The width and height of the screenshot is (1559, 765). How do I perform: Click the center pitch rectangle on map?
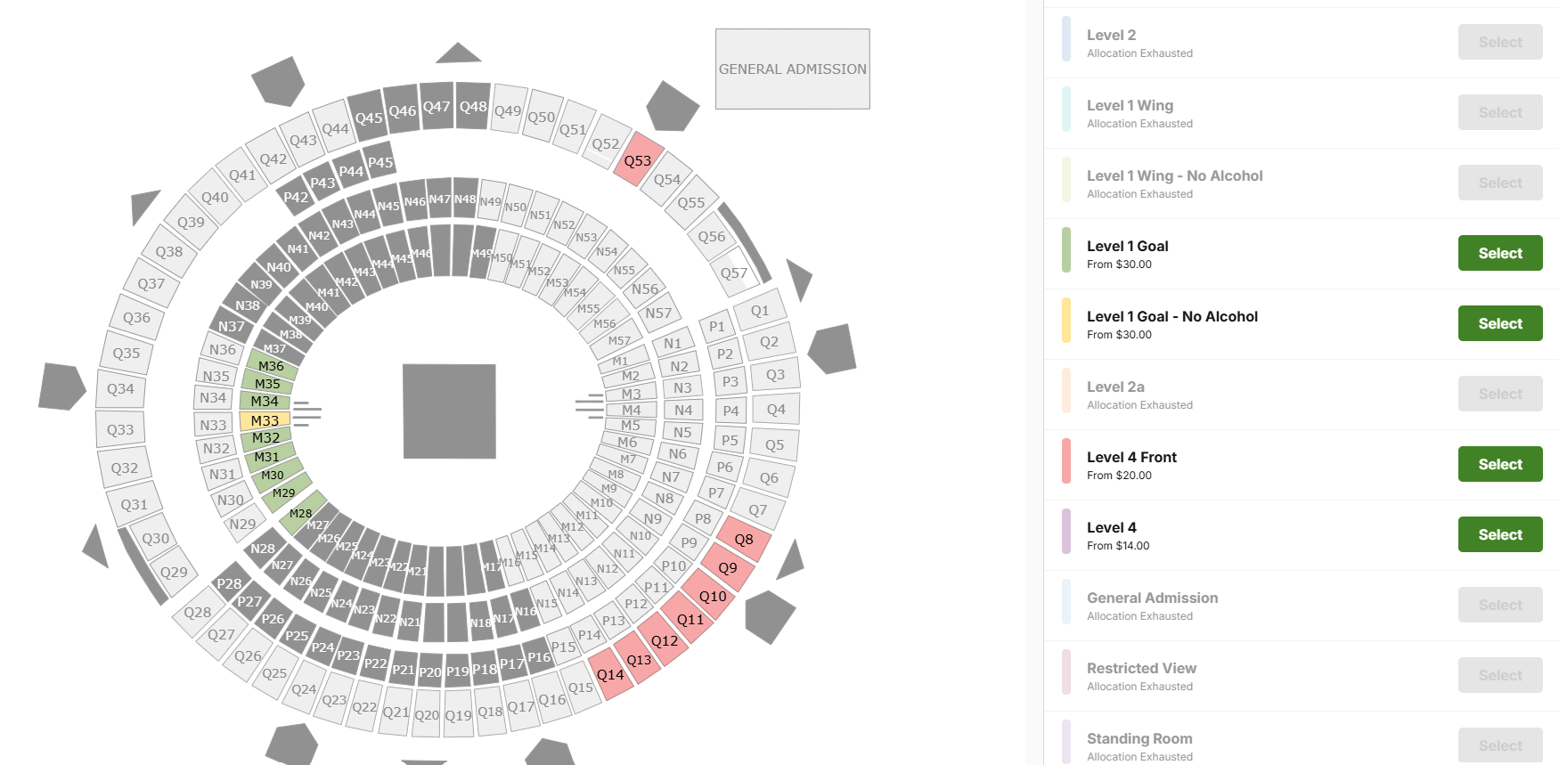449,411
